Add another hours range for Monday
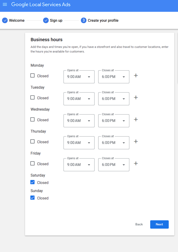 136,76
